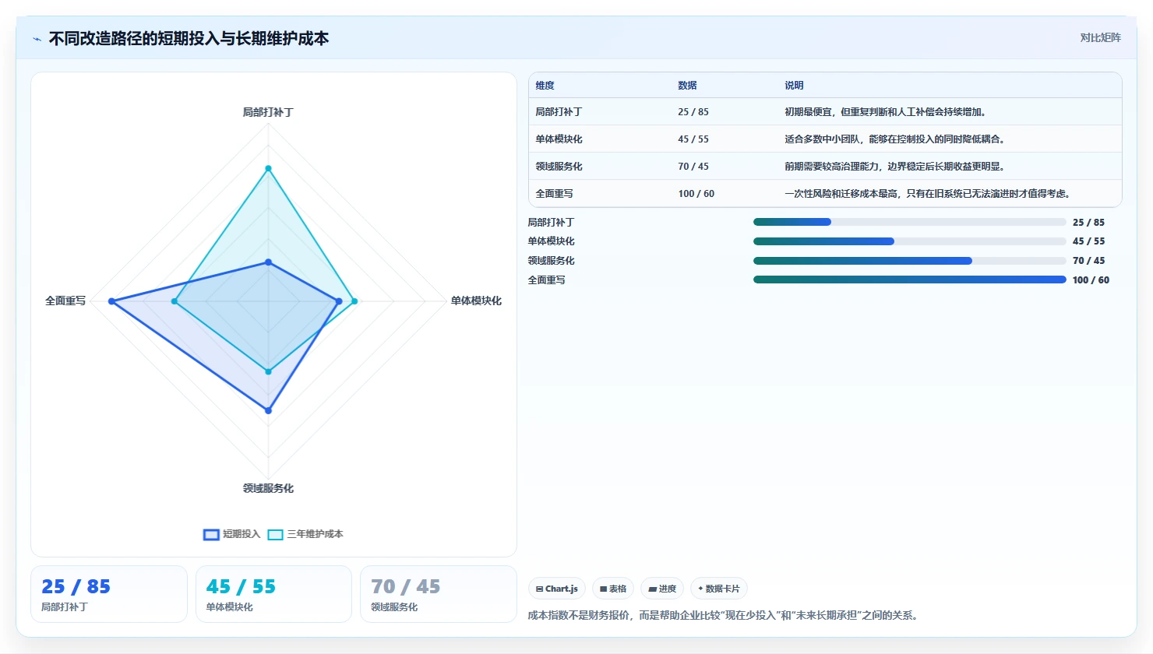This screenshot has height=654, width=1153.
Task: Click the header icon beside the title
Action: click(37, 39)
